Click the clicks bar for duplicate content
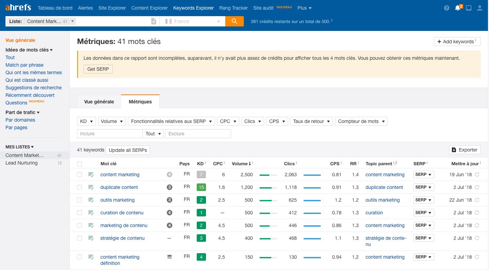 click(312, 188)
